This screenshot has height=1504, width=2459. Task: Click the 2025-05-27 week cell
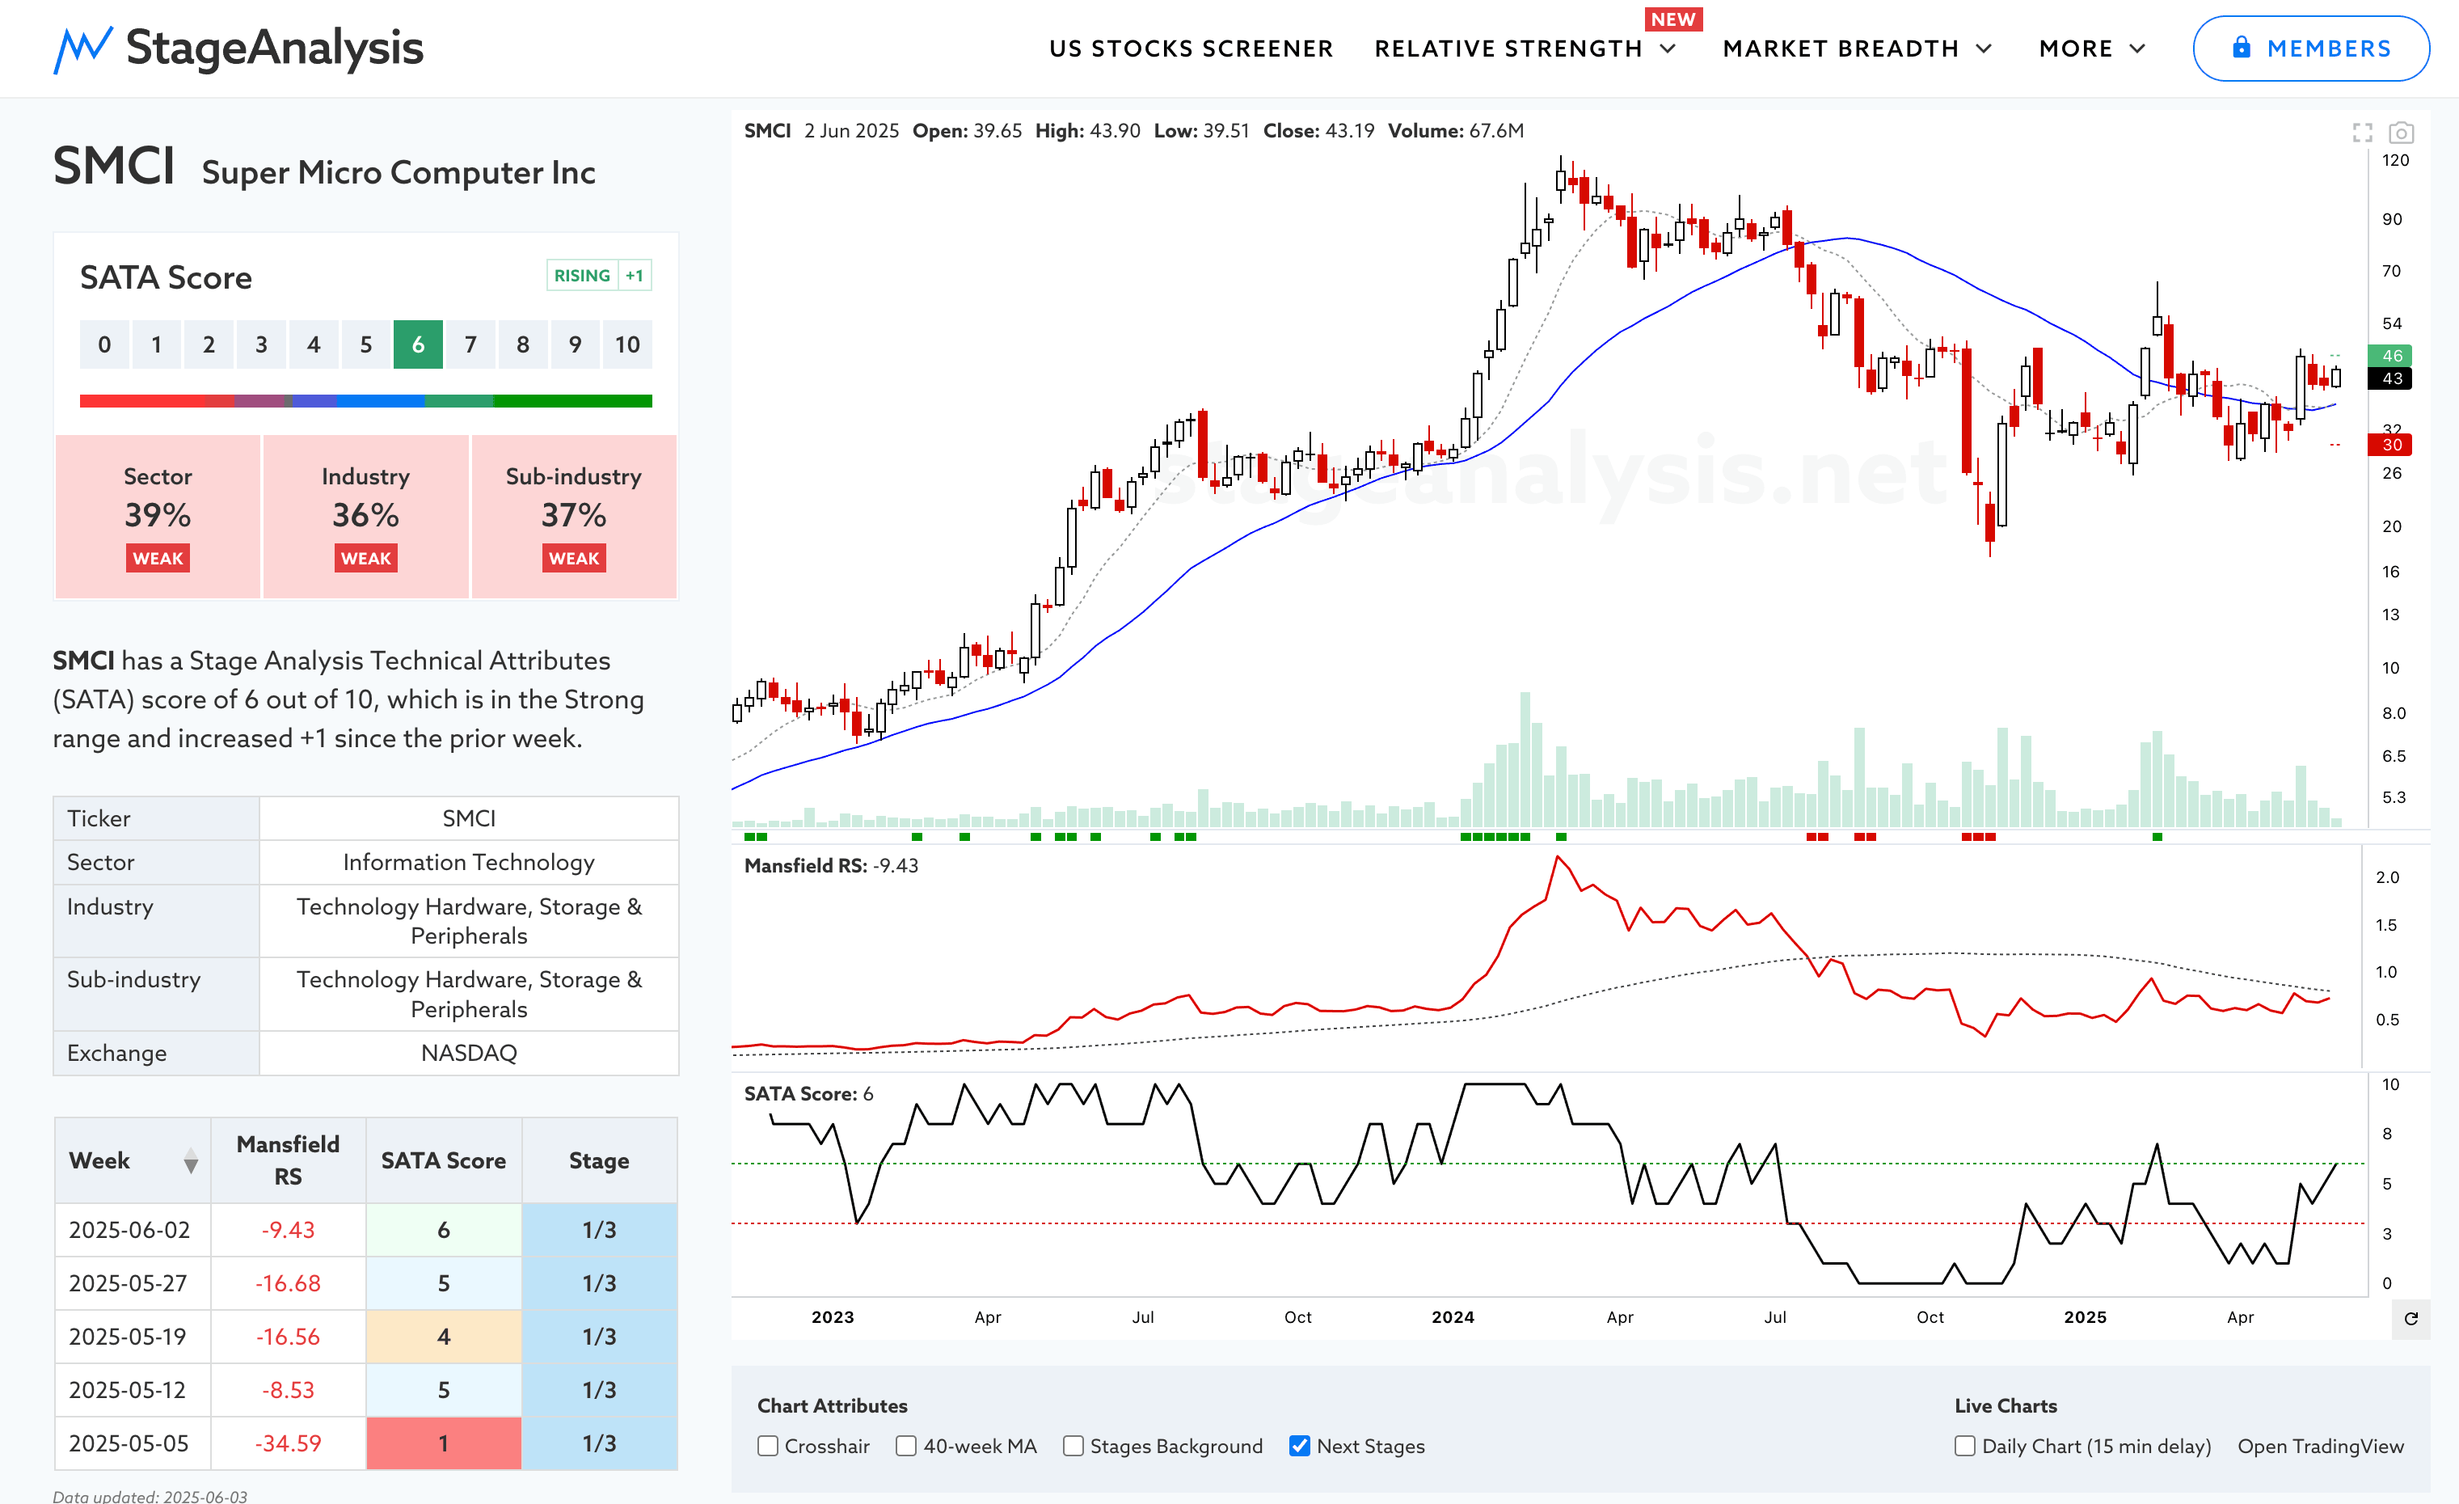(133, 1283)
